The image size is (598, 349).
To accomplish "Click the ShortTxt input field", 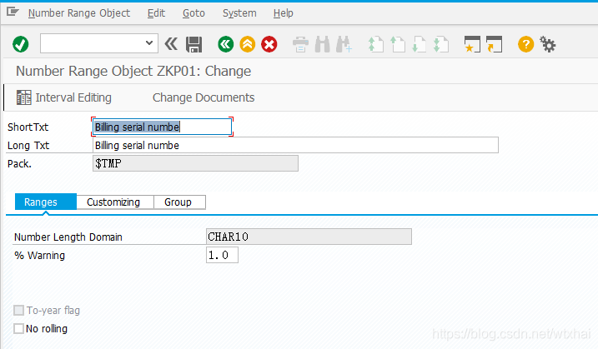I will pos(162,127).
